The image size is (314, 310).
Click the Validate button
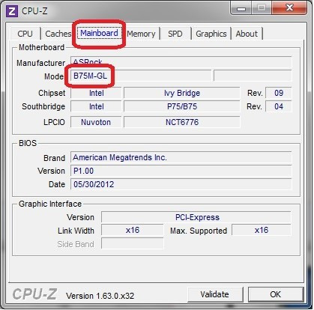(215, 294)
